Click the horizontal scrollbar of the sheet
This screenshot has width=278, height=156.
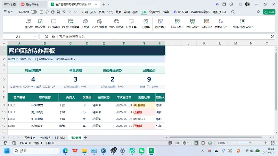coord(215,137)
